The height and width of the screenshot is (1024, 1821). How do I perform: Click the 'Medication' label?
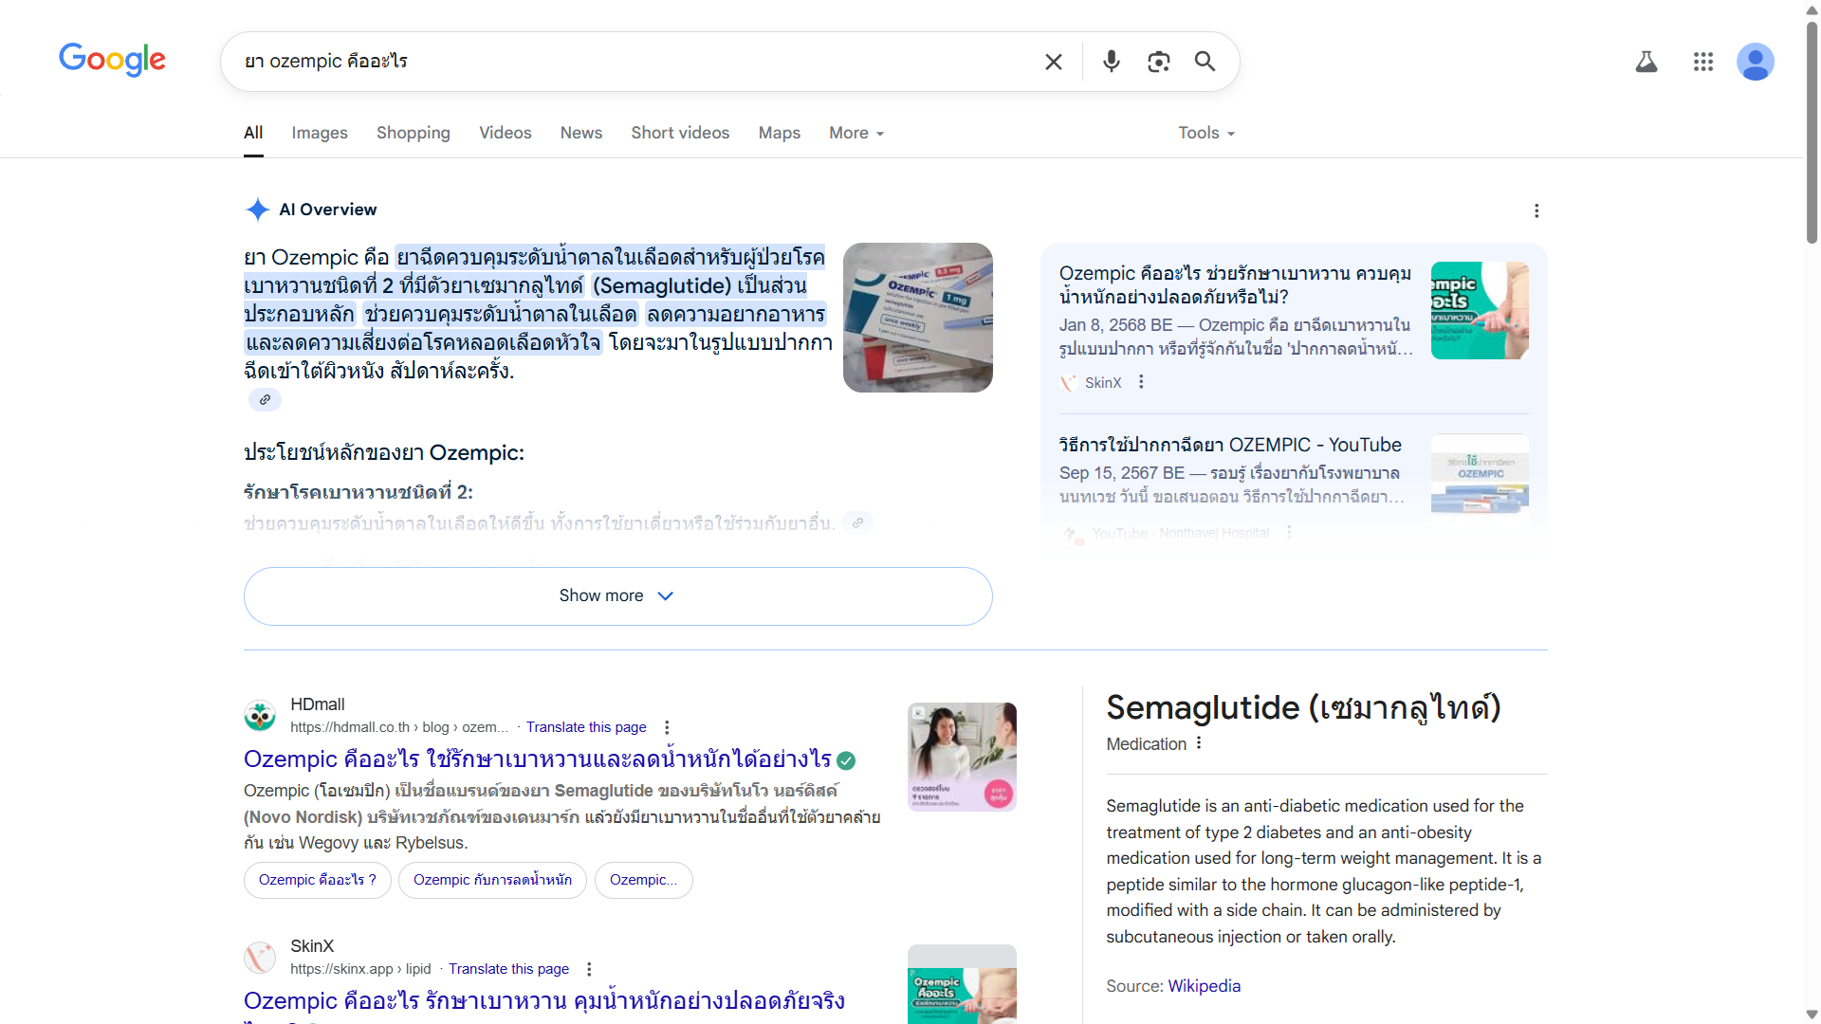click(x=1146, y=744)
